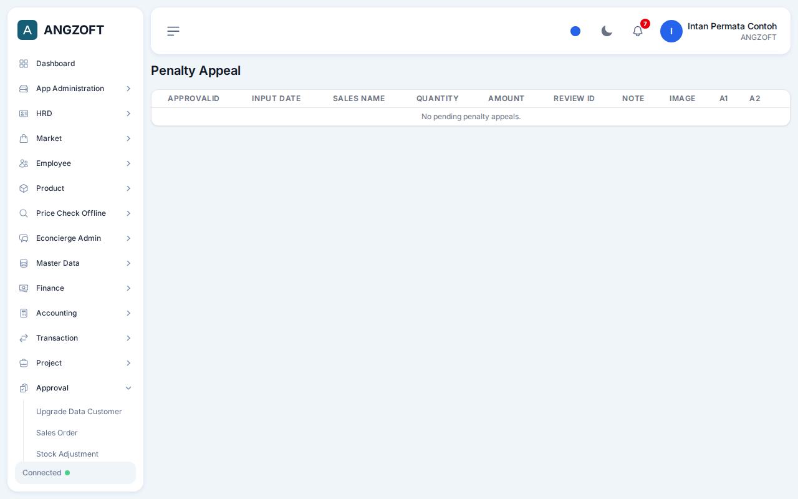Click the Price Check Offline search icon

(x=24, y=213)
